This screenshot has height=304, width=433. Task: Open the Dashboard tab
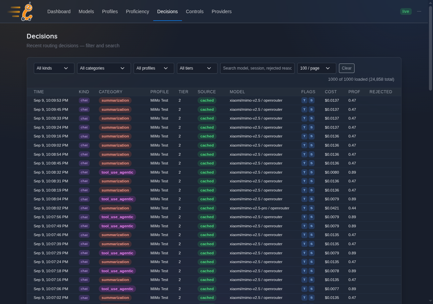[59, 11]
